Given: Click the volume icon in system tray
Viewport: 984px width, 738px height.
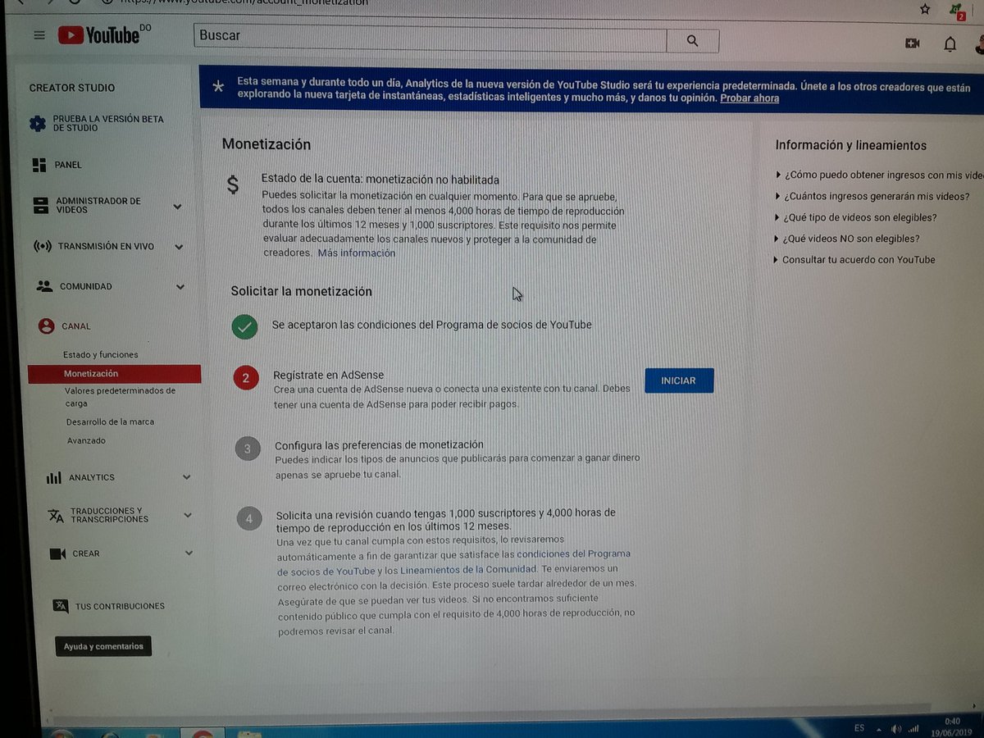Looking at the screenshot, I should 896,728.
